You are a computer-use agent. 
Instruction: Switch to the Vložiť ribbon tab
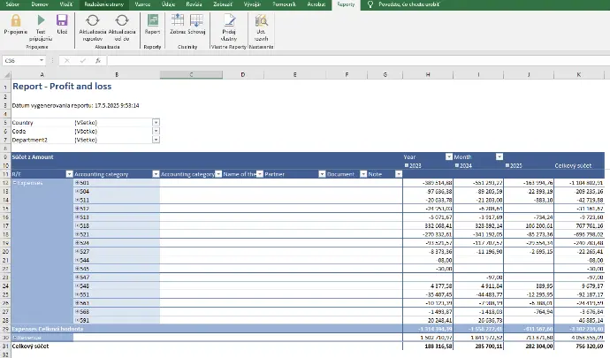66,4
